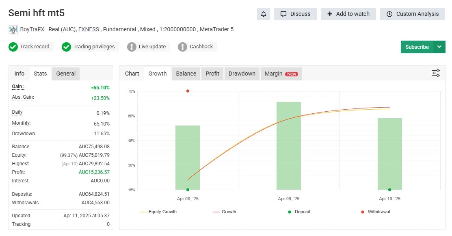452x236 pixels.
Task: Click the Live update warning icon
Action: click(132, 47)
